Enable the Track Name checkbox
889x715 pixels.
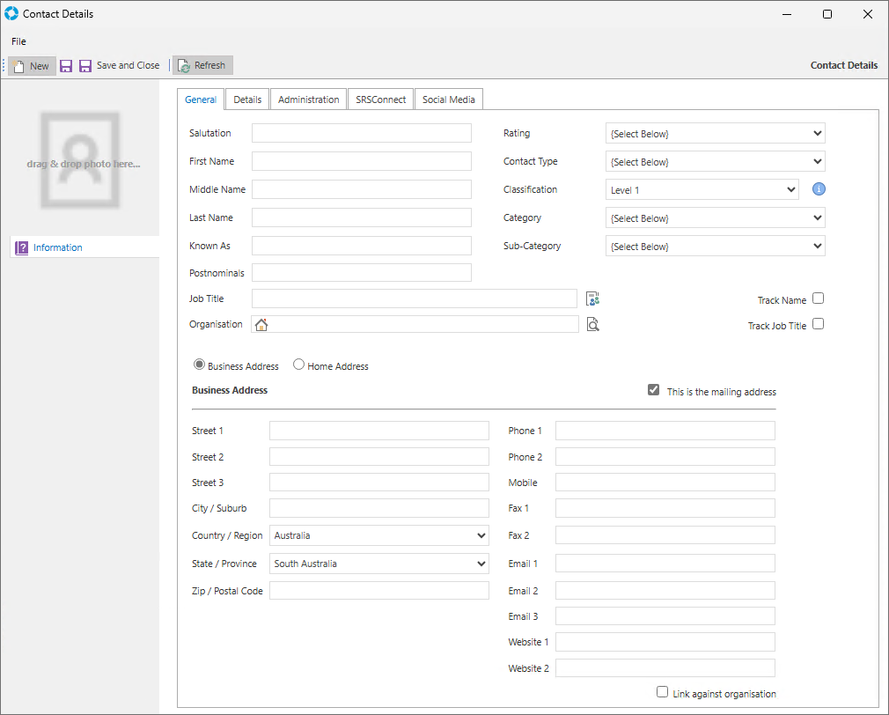tap(819, 299)
